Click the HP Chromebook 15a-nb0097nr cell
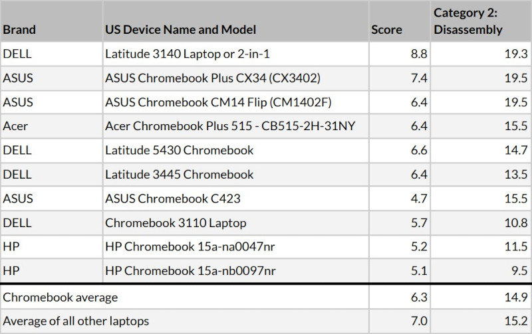 (190, 270)
